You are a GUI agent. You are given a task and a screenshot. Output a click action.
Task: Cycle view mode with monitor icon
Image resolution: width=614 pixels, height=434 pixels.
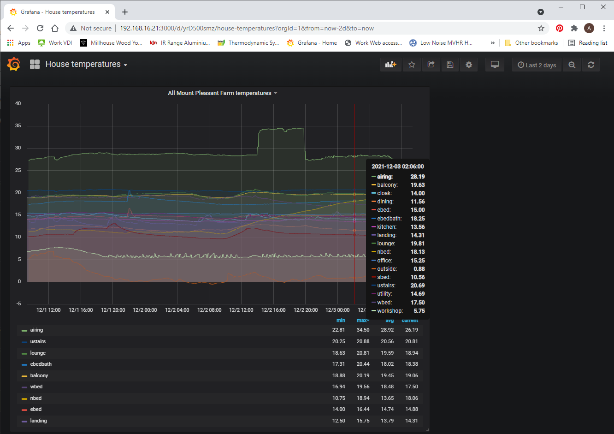pos(495,65)
